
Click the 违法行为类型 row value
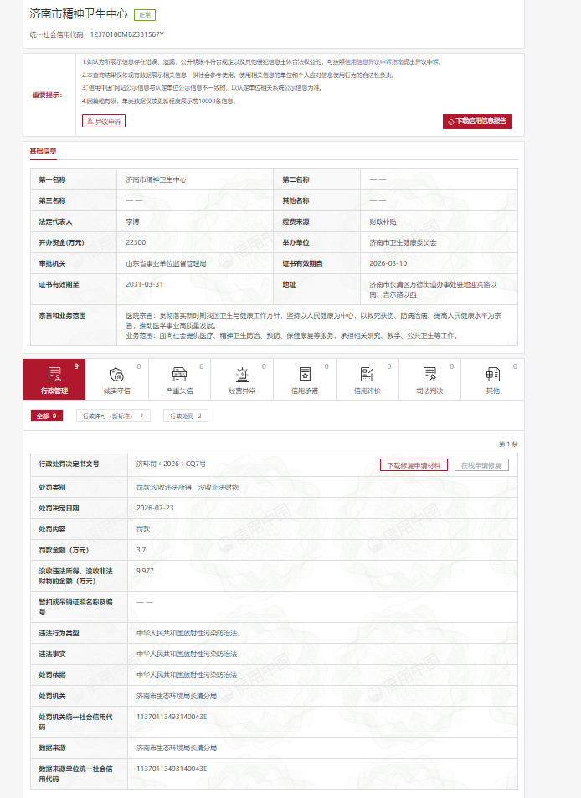point(187,633)
